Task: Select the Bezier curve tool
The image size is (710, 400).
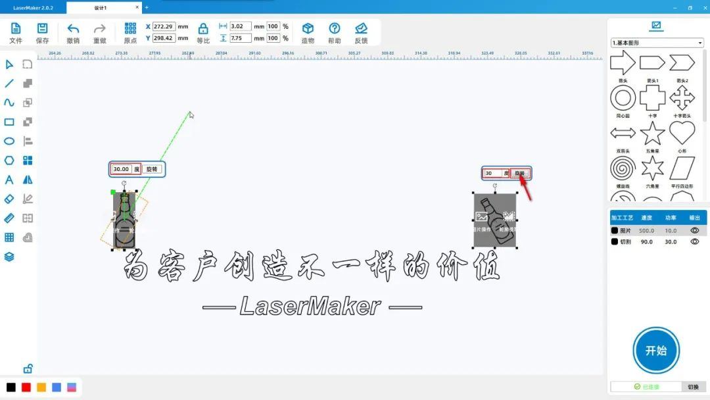Action: (x=9, y=103)
